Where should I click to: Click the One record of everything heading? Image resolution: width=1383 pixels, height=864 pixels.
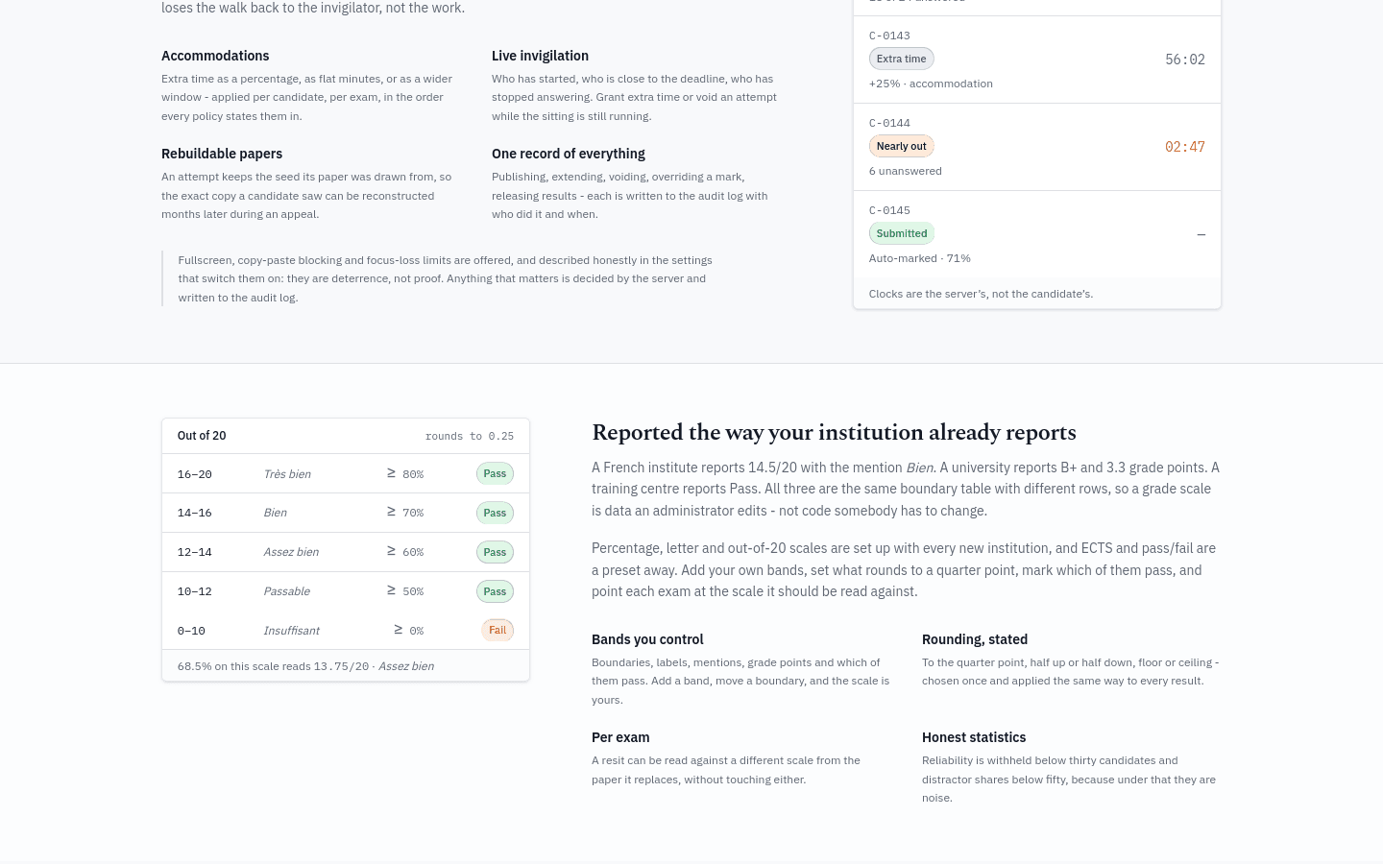click(x=568, y=154)
